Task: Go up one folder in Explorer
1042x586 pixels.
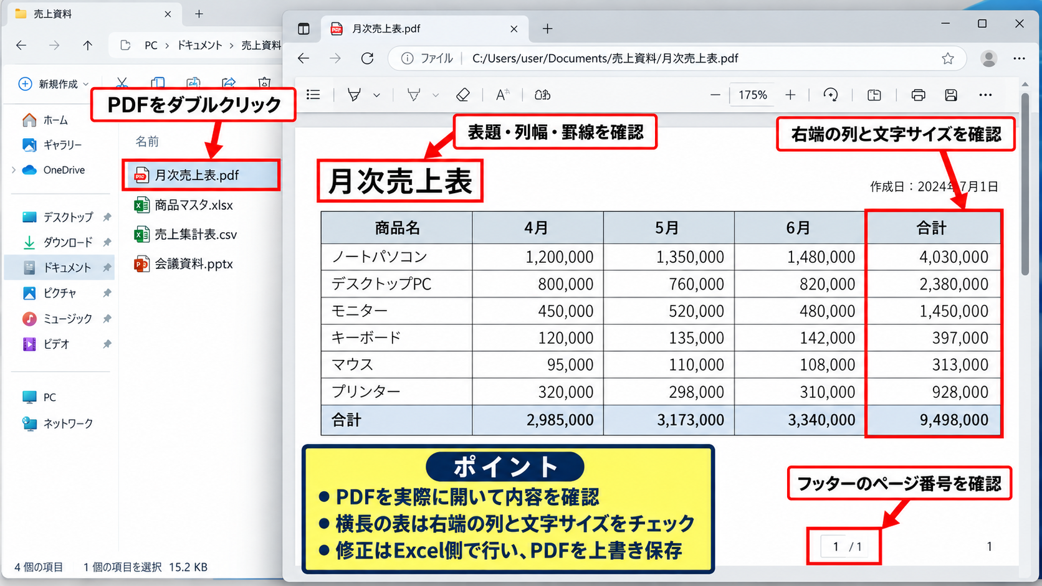Action: click(87, 45)
